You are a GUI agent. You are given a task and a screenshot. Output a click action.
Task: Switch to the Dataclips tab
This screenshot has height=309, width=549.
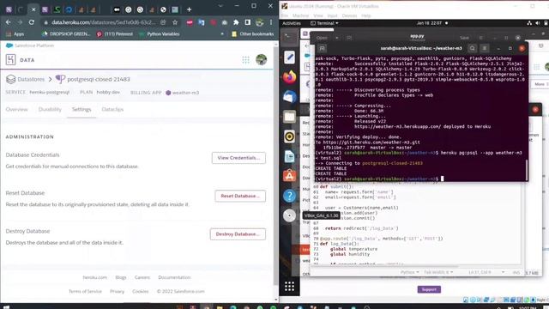pos(112,109)
